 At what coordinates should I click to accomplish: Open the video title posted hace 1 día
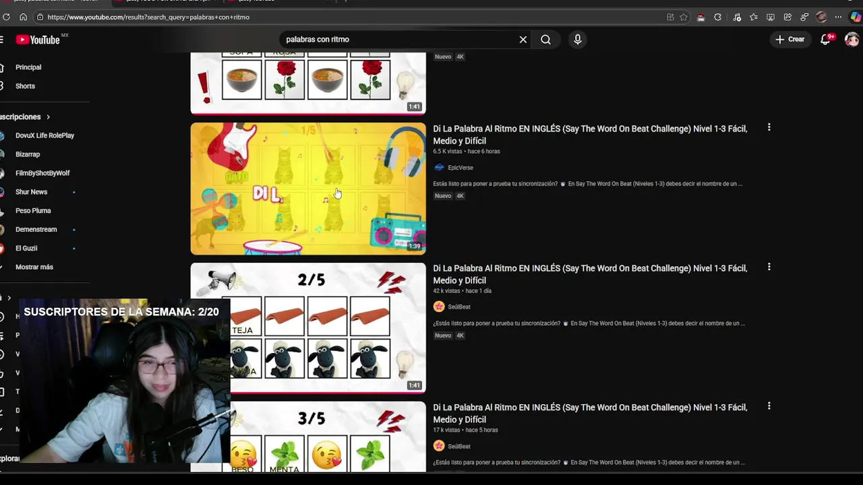click(x=590, y=274)
